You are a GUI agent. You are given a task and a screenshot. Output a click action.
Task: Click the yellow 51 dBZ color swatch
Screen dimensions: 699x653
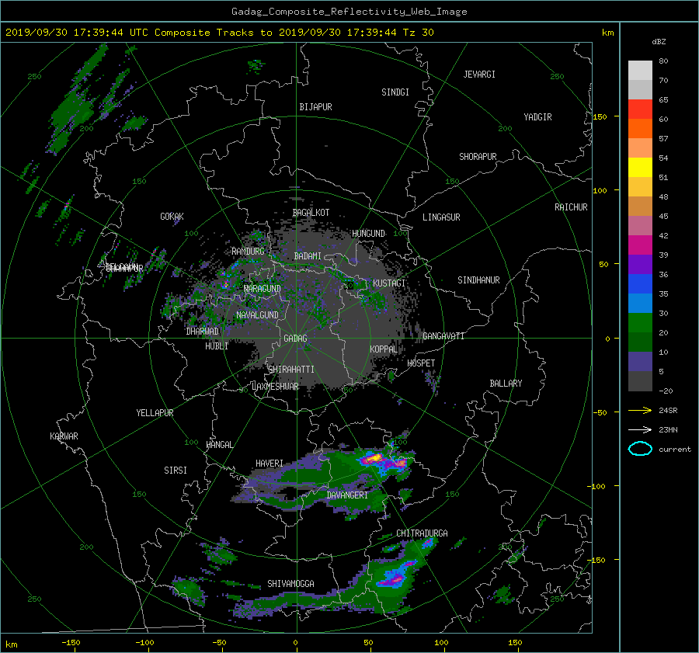pyautogui.click(x=640, y=168)
